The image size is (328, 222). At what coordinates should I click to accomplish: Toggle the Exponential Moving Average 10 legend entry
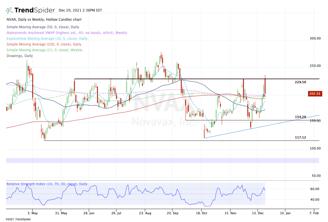coord(47,39)
